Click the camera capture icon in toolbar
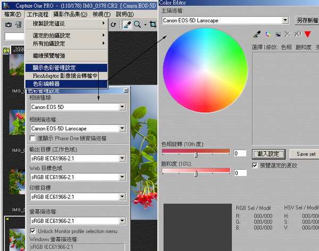 tap(9, 24)
